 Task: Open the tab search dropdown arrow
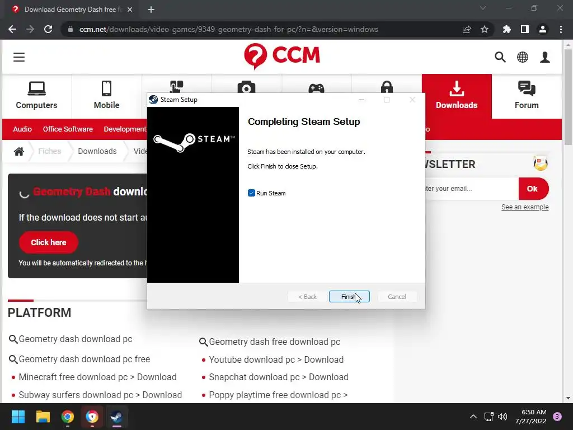483,8
